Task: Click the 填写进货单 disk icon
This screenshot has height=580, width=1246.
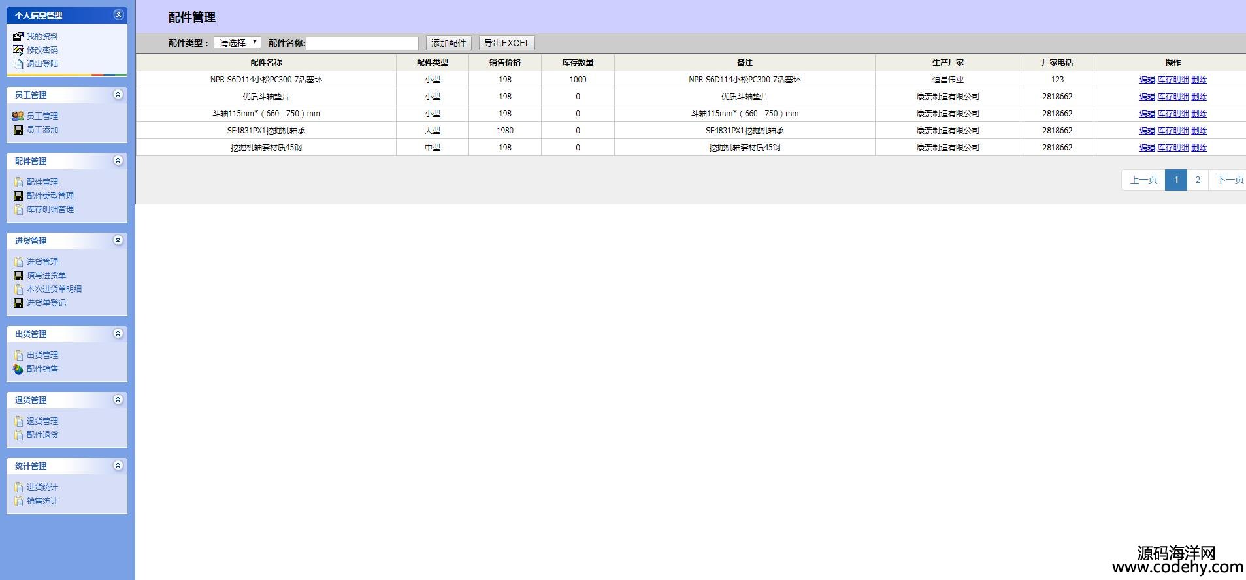Action: tap(18, 276)
